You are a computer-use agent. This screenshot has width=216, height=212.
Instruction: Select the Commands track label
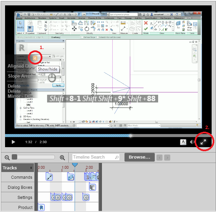(22, 177)
